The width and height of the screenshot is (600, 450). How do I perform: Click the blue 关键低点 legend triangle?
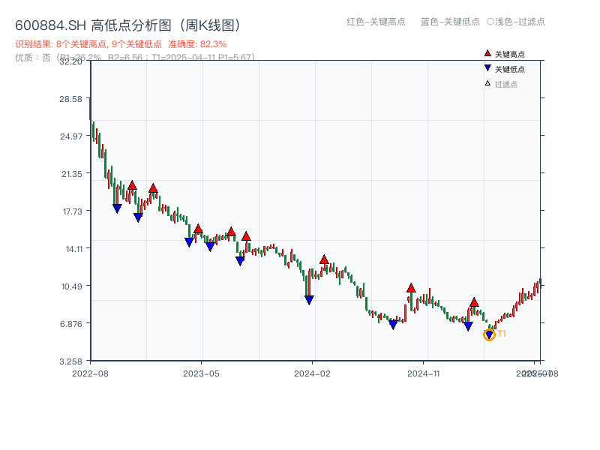click(x=487, y=68)
